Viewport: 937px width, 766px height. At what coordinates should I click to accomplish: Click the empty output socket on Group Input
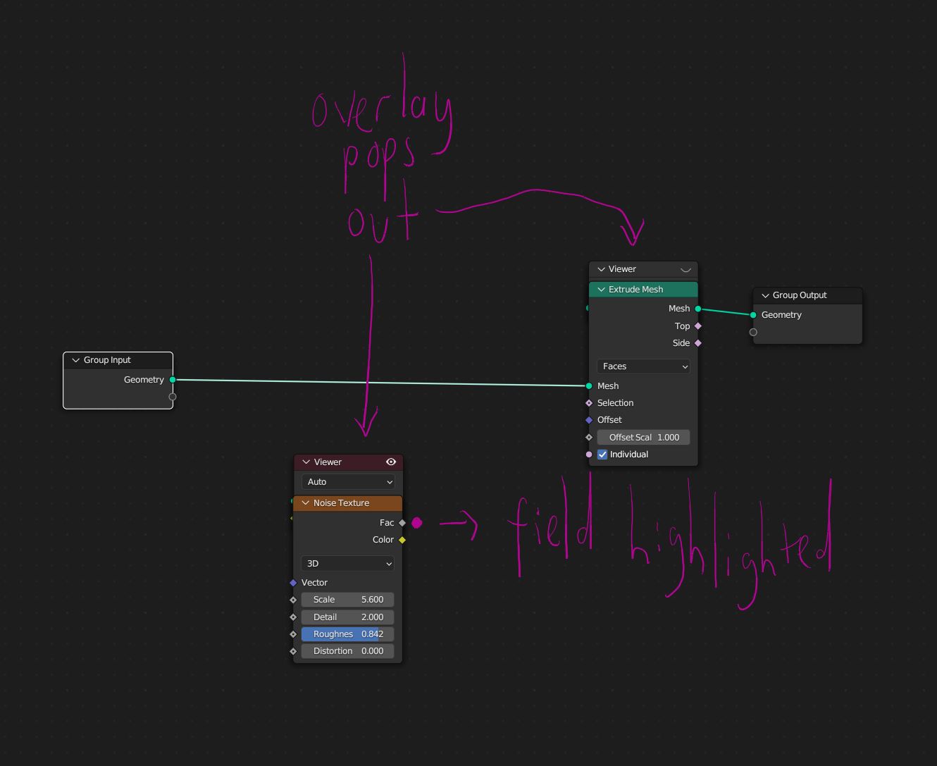173,397
